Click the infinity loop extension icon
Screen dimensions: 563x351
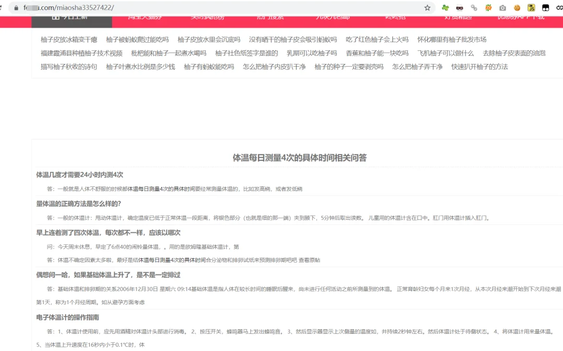(x=559, y=7)
